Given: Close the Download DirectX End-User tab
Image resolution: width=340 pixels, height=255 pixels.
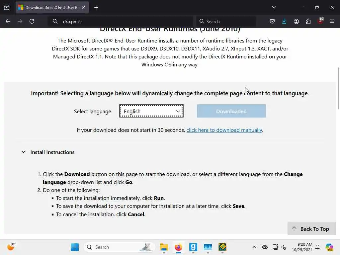Looking at the screenshot, I should 84,7.
